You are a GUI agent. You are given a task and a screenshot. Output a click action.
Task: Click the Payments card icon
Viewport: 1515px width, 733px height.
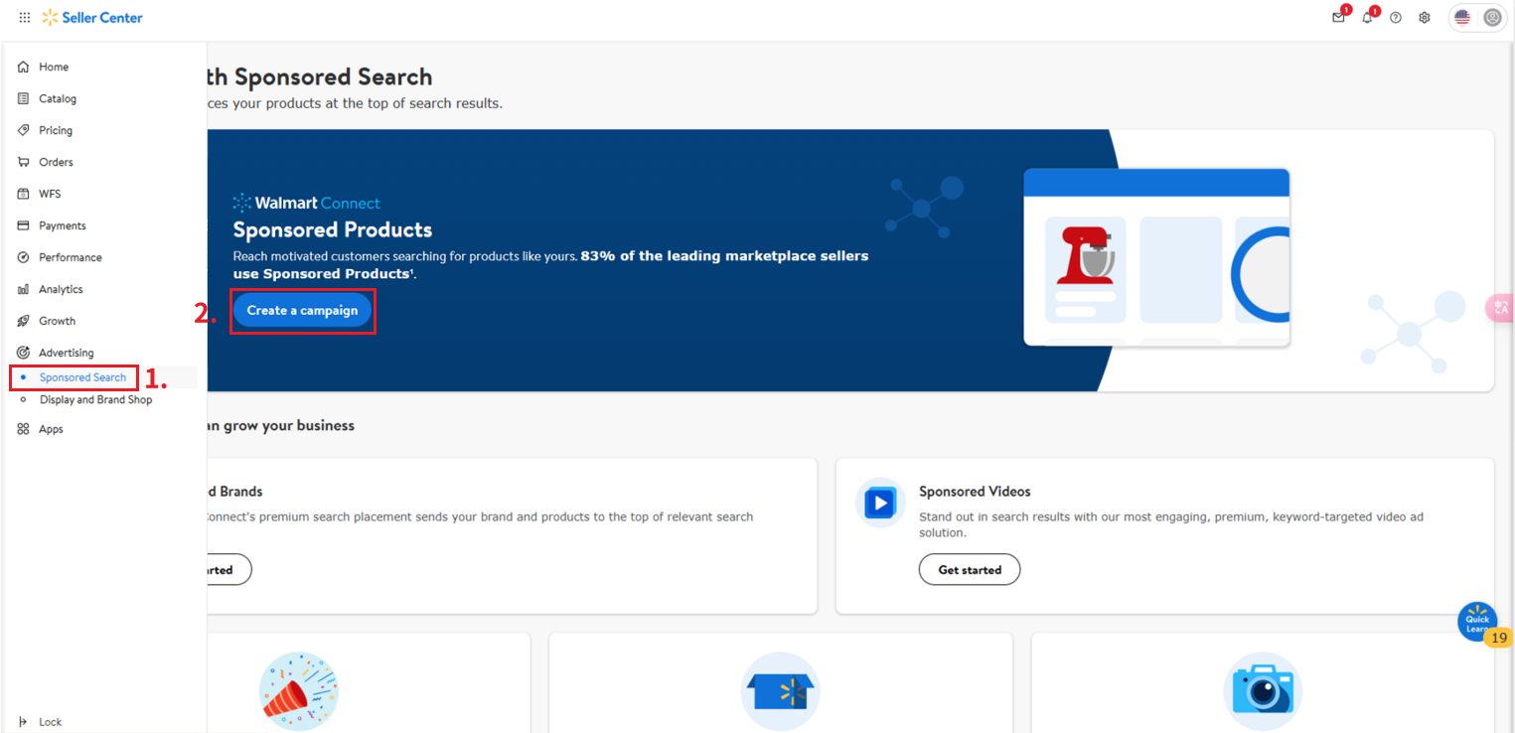click(24, 225)
